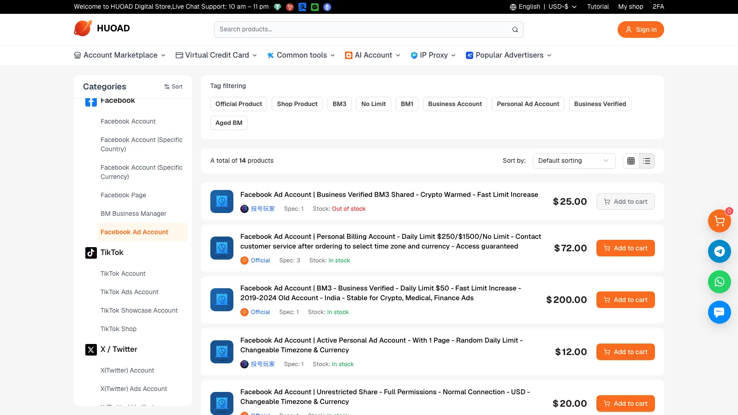Click the Alipay icon in top bar
Viewport: 738px width, 415px height.
302,7
